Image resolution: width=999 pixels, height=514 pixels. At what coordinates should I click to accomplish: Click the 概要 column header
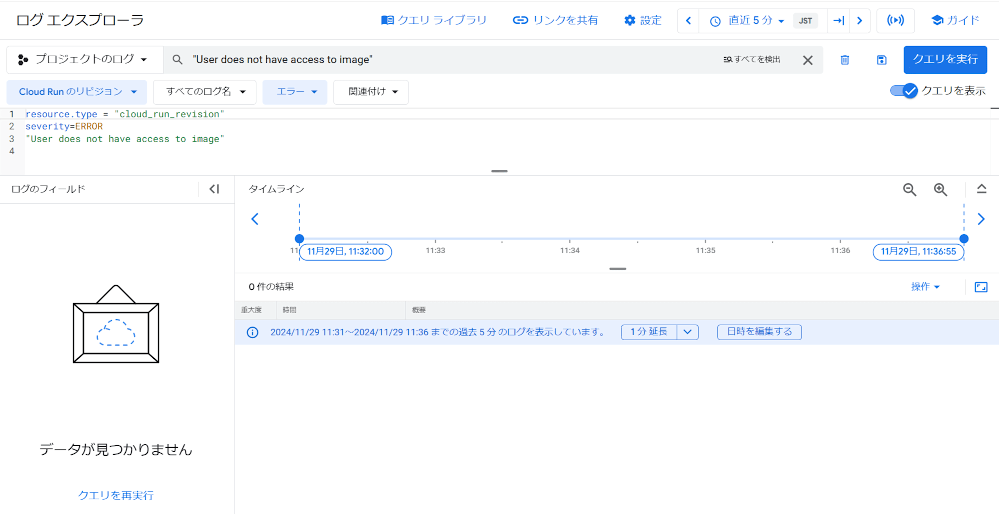(x=419, y=310)
